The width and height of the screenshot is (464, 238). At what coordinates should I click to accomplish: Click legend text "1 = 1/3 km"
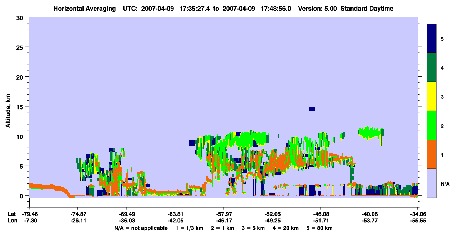coord(190,228)
